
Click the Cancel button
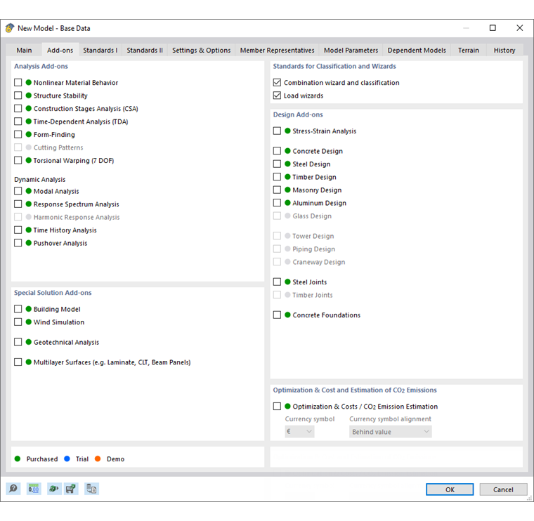point(503,489)
